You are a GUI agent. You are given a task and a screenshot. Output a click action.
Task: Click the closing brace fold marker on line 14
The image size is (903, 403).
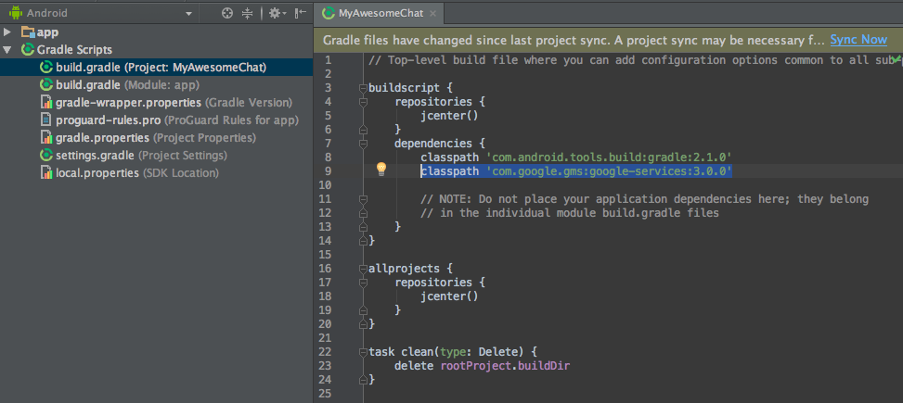[363, 241]
